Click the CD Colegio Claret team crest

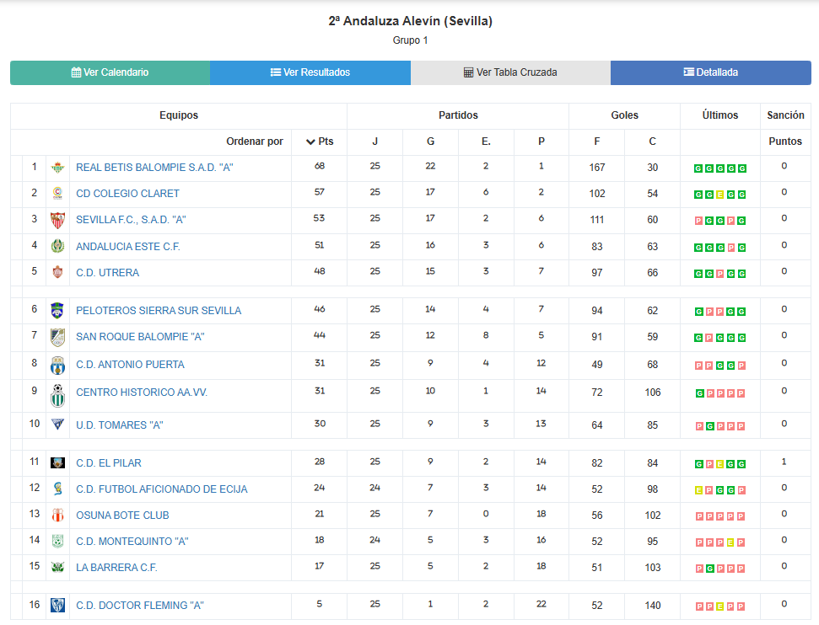(x=57, y=194)
